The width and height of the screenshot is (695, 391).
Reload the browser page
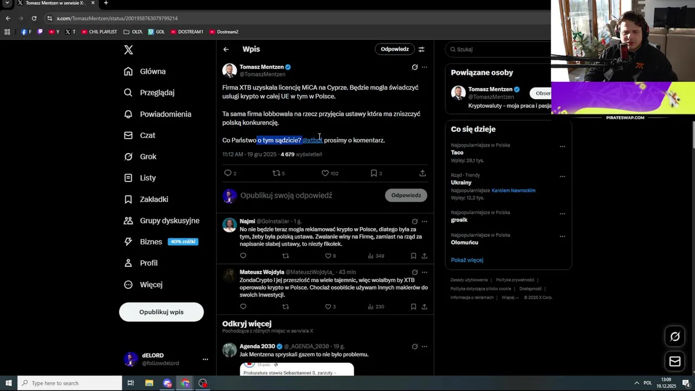[x=34, y=18]
